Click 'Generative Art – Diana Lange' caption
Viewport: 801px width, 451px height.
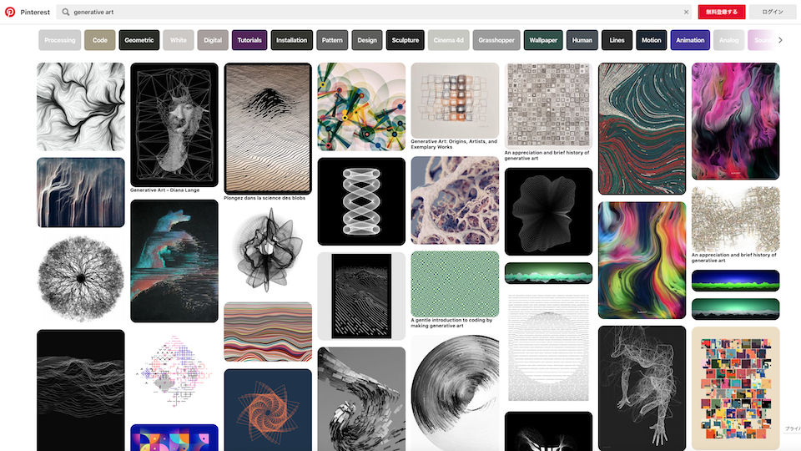click(165, 190)
